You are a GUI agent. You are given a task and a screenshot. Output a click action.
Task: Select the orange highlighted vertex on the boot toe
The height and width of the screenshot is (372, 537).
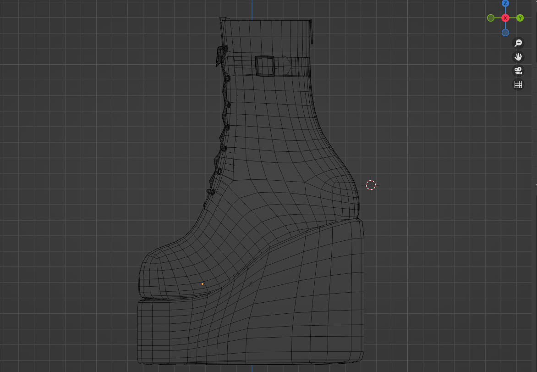pyautogui.click(x=203, y=284)
